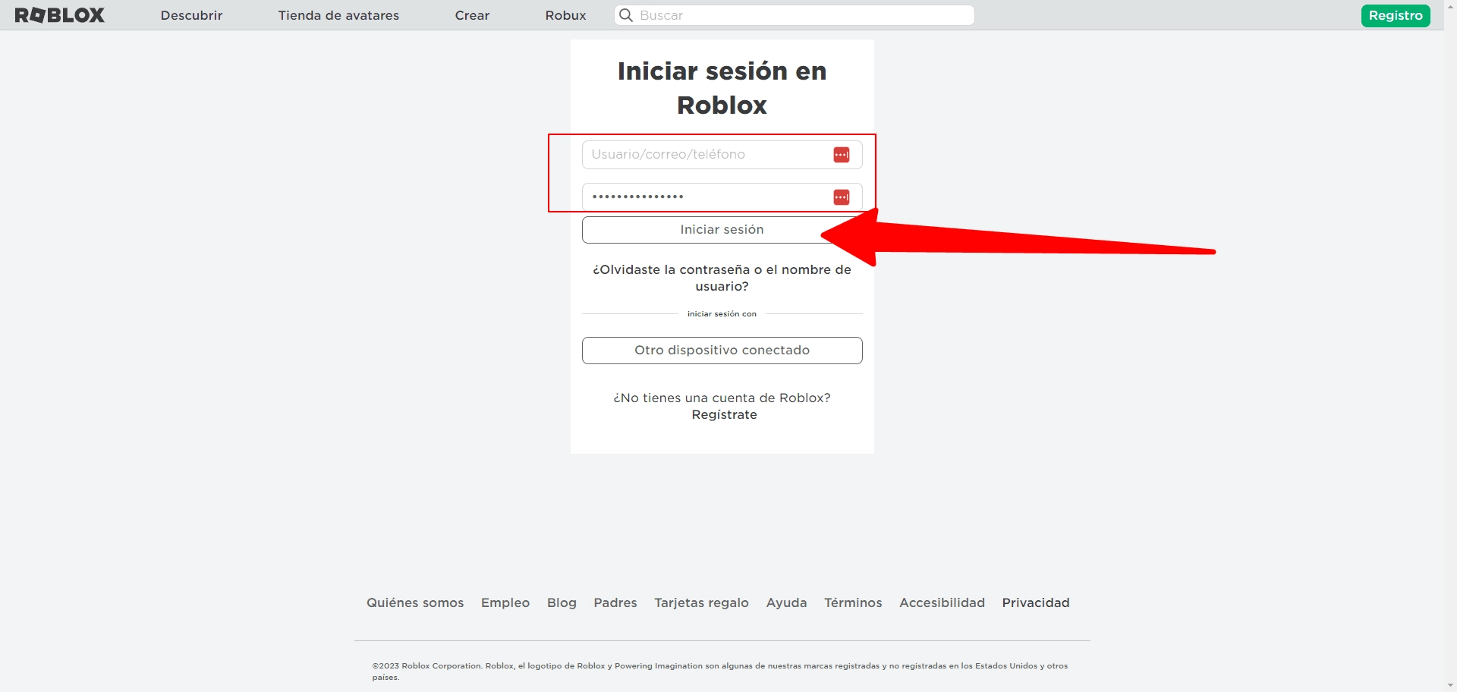Viewport: 1457px width, 692px height.
Task: Open the Robux page
Action: click(x=565, y=14)
